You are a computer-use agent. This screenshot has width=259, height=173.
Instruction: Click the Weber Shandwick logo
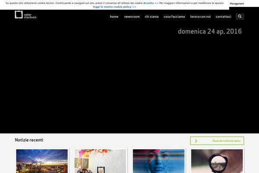(25, 15)
